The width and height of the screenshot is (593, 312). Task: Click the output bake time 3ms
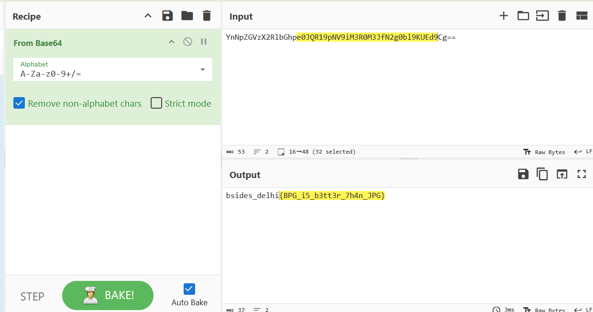pyautogui.click(x=504, y=310)
